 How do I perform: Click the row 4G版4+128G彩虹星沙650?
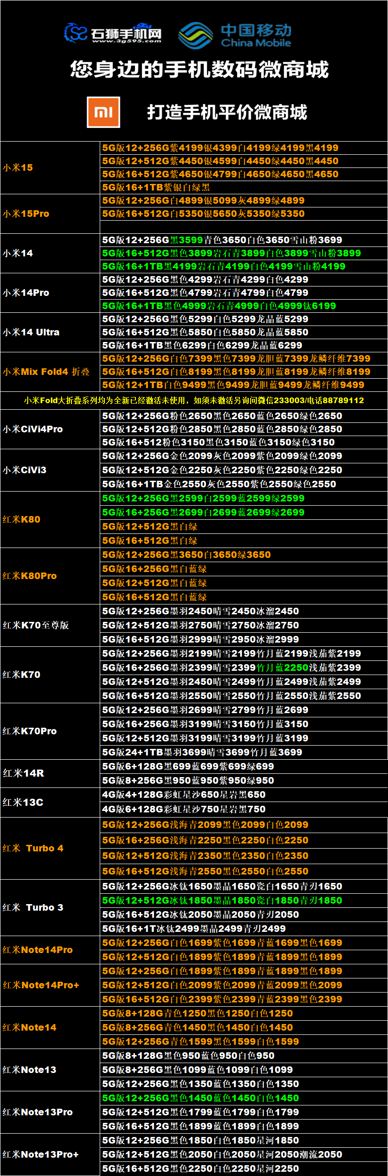click(244, 795)
